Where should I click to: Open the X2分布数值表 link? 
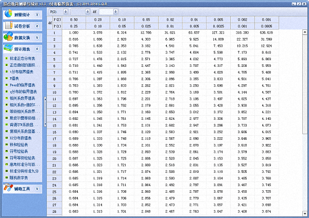(x=23, y=138)
